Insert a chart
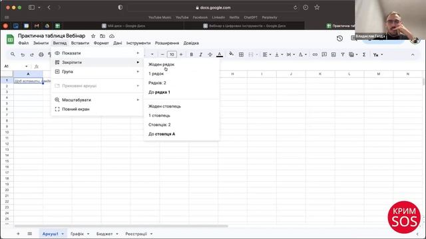 tap(333, 54)
